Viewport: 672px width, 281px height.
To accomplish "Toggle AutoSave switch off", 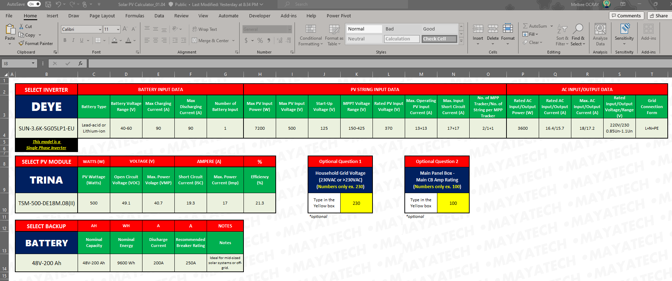I will point(34,4).
